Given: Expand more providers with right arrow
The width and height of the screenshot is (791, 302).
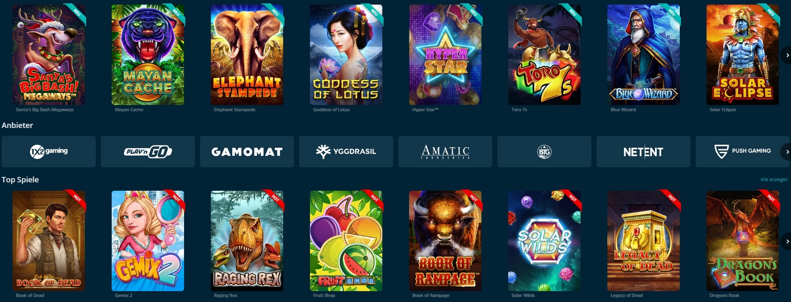Looking at the screenshot, I should click(787, 151).
